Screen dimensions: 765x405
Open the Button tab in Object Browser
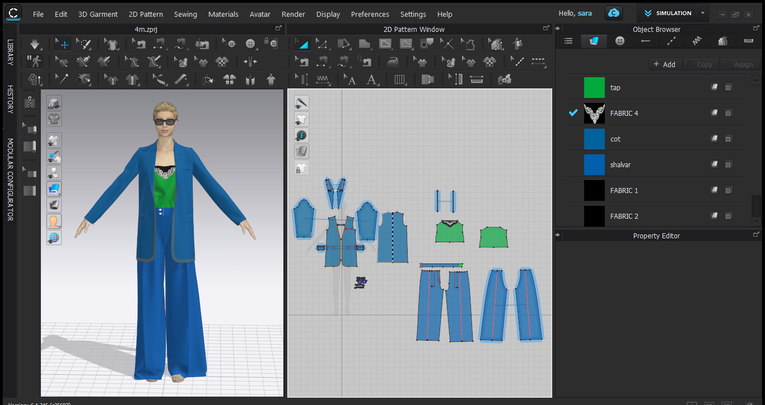pyautogui.click(x=619, y=40)
